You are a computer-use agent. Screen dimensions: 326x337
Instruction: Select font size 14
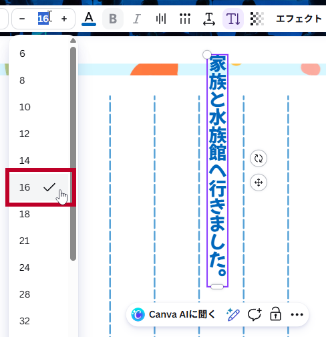(x=39, y=160)
